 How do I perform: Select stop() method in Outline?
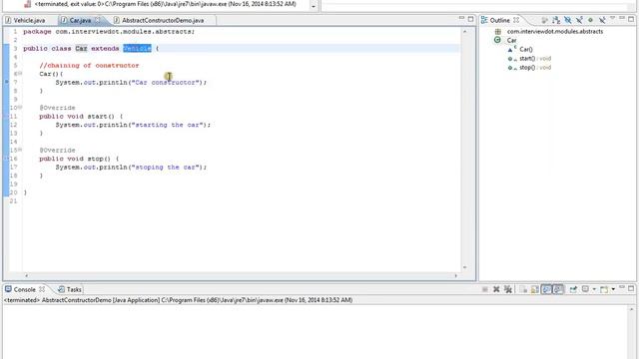coord(535,68)
